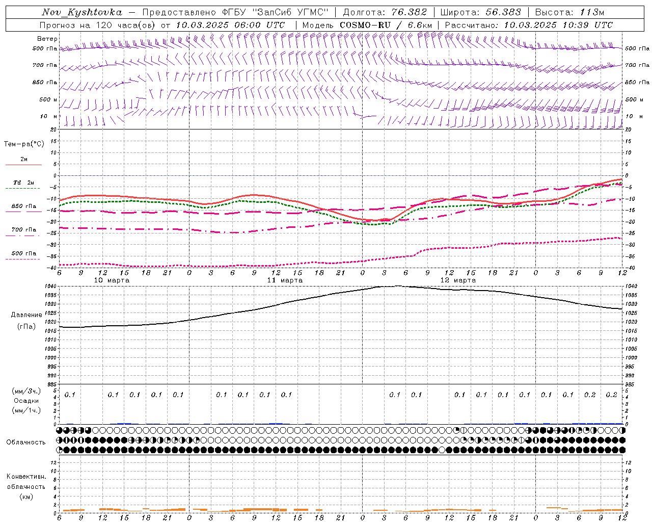Screen dimensions: 652x522
Task: Click the (гПа) unit label under Давление
Action: pyautogui.click(x=26, y=327)
